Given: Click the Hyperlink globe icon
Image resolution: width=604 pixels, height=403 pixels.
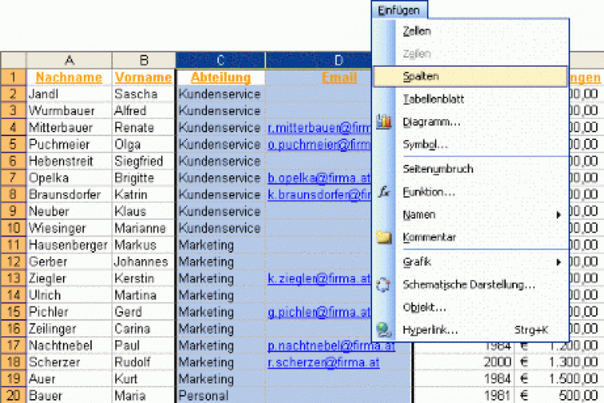Looking at the screenshot, I should point(383,330).
